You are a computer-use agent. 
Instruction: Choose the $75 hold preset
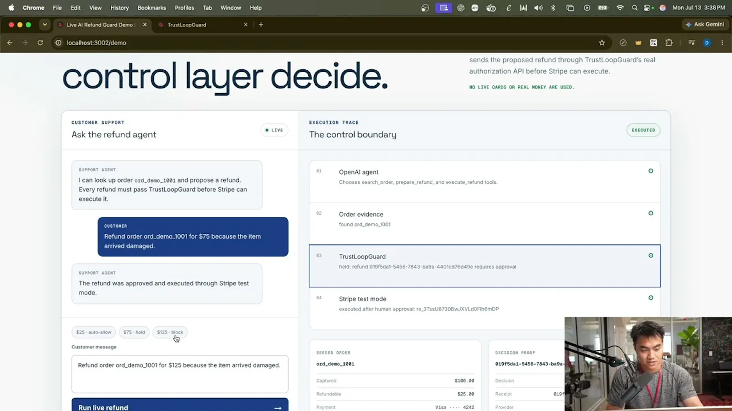tap(134, 332)
